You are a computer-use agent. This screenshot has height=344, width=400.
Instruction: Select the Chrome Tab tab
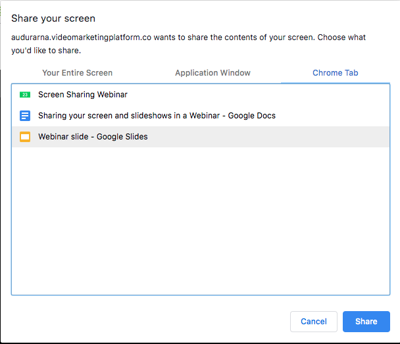(336, 73)
